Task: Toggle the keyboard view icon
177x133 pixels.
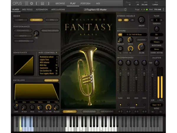Action: click(42, 4)
